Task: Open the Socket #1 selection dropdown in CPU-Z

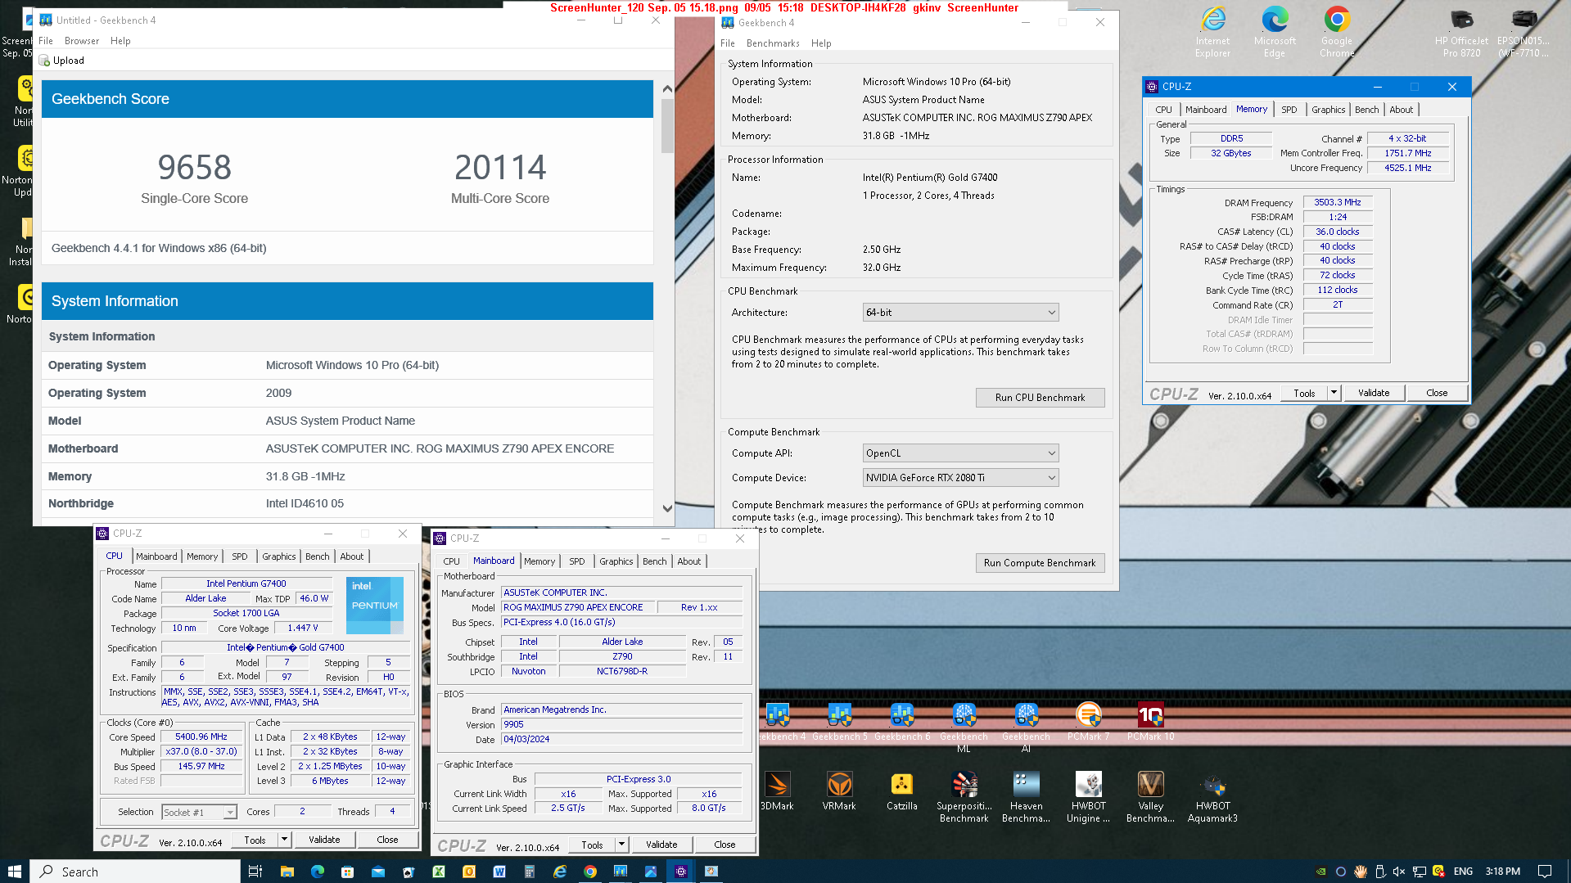Action: [199, 812]
